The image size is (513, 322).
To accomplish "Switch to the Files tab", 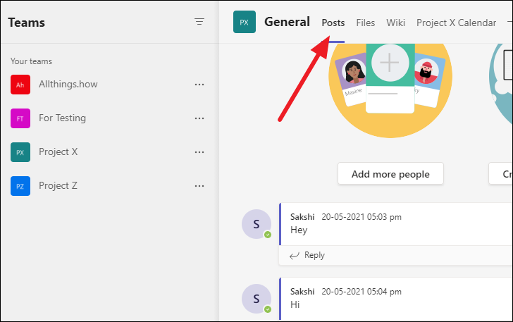I will click(366, 23).
